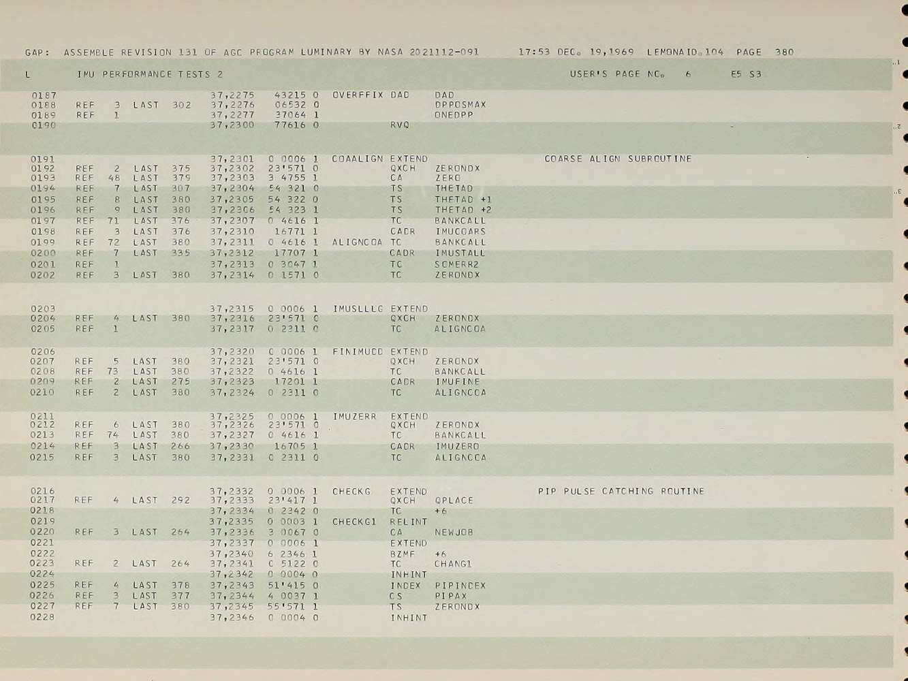Select the operand 'IMUCOARS'
Screen dimensions: 908x681
point(460,232)
